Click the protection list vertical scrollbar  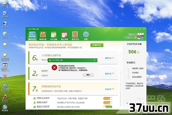[x=121, y=79]
